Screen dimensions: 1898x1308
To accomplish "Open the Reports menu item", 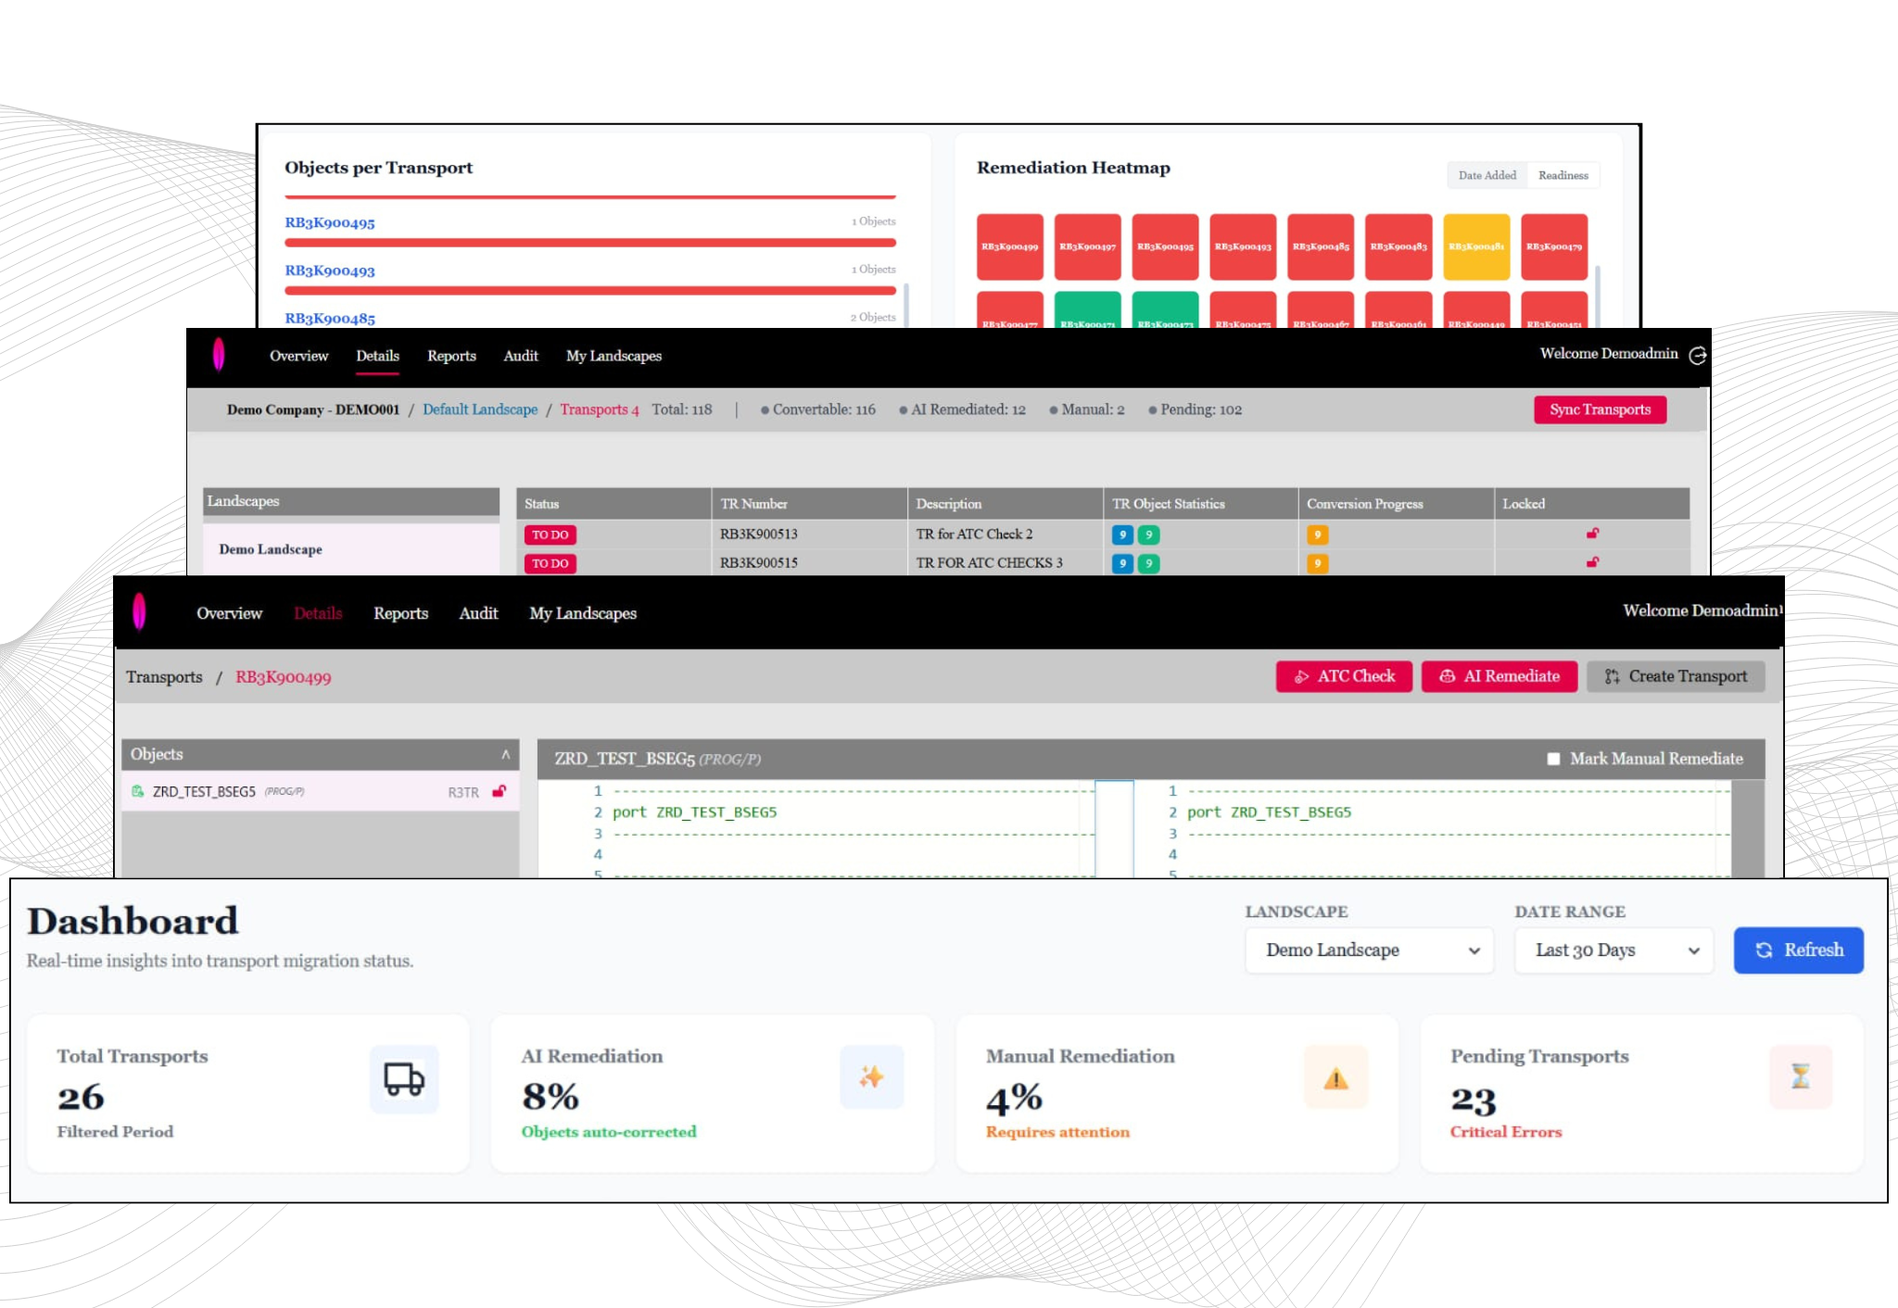I will 400,612.
